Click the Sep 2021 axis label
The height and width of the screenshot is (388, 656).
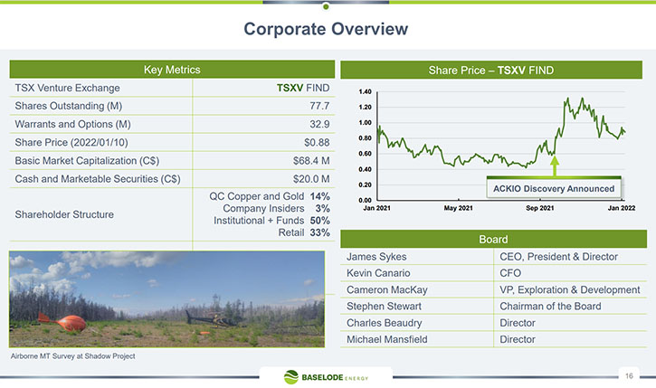[x=539, y=208]
